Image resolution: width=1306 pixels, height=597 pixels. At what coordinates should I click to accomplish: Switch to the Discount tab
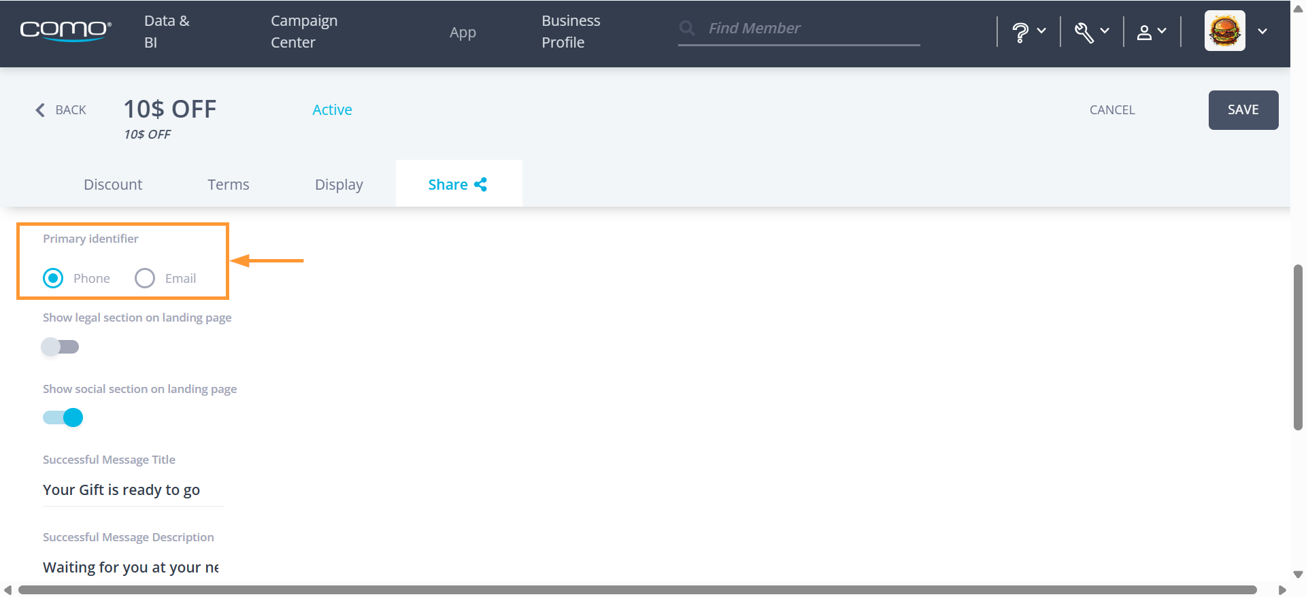(113, 184)
